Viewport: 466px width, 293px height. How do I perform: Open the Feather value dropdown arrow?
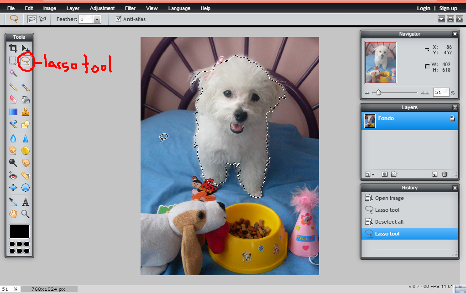click(97, 20)
